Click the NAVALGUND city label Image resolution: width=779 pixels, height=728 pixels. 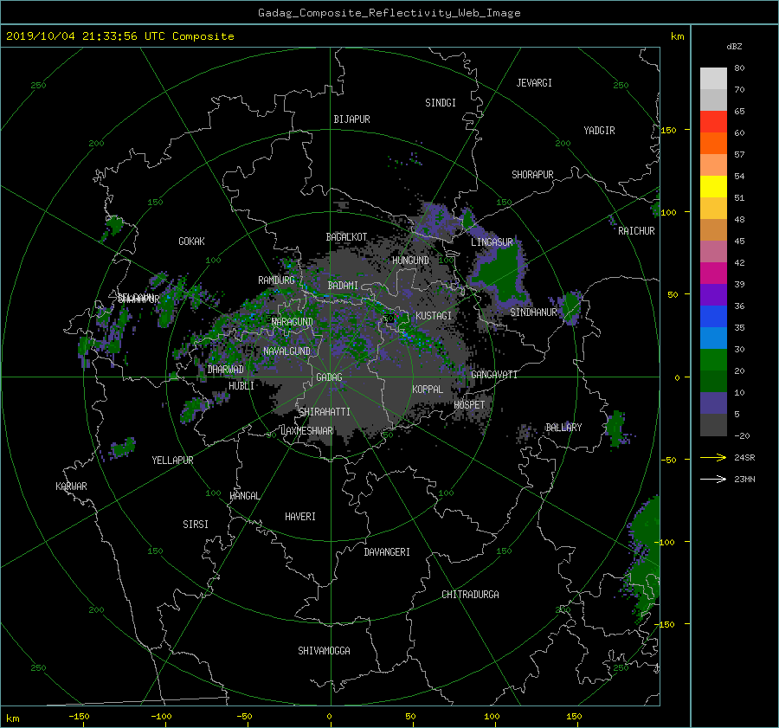click(286, 351)
